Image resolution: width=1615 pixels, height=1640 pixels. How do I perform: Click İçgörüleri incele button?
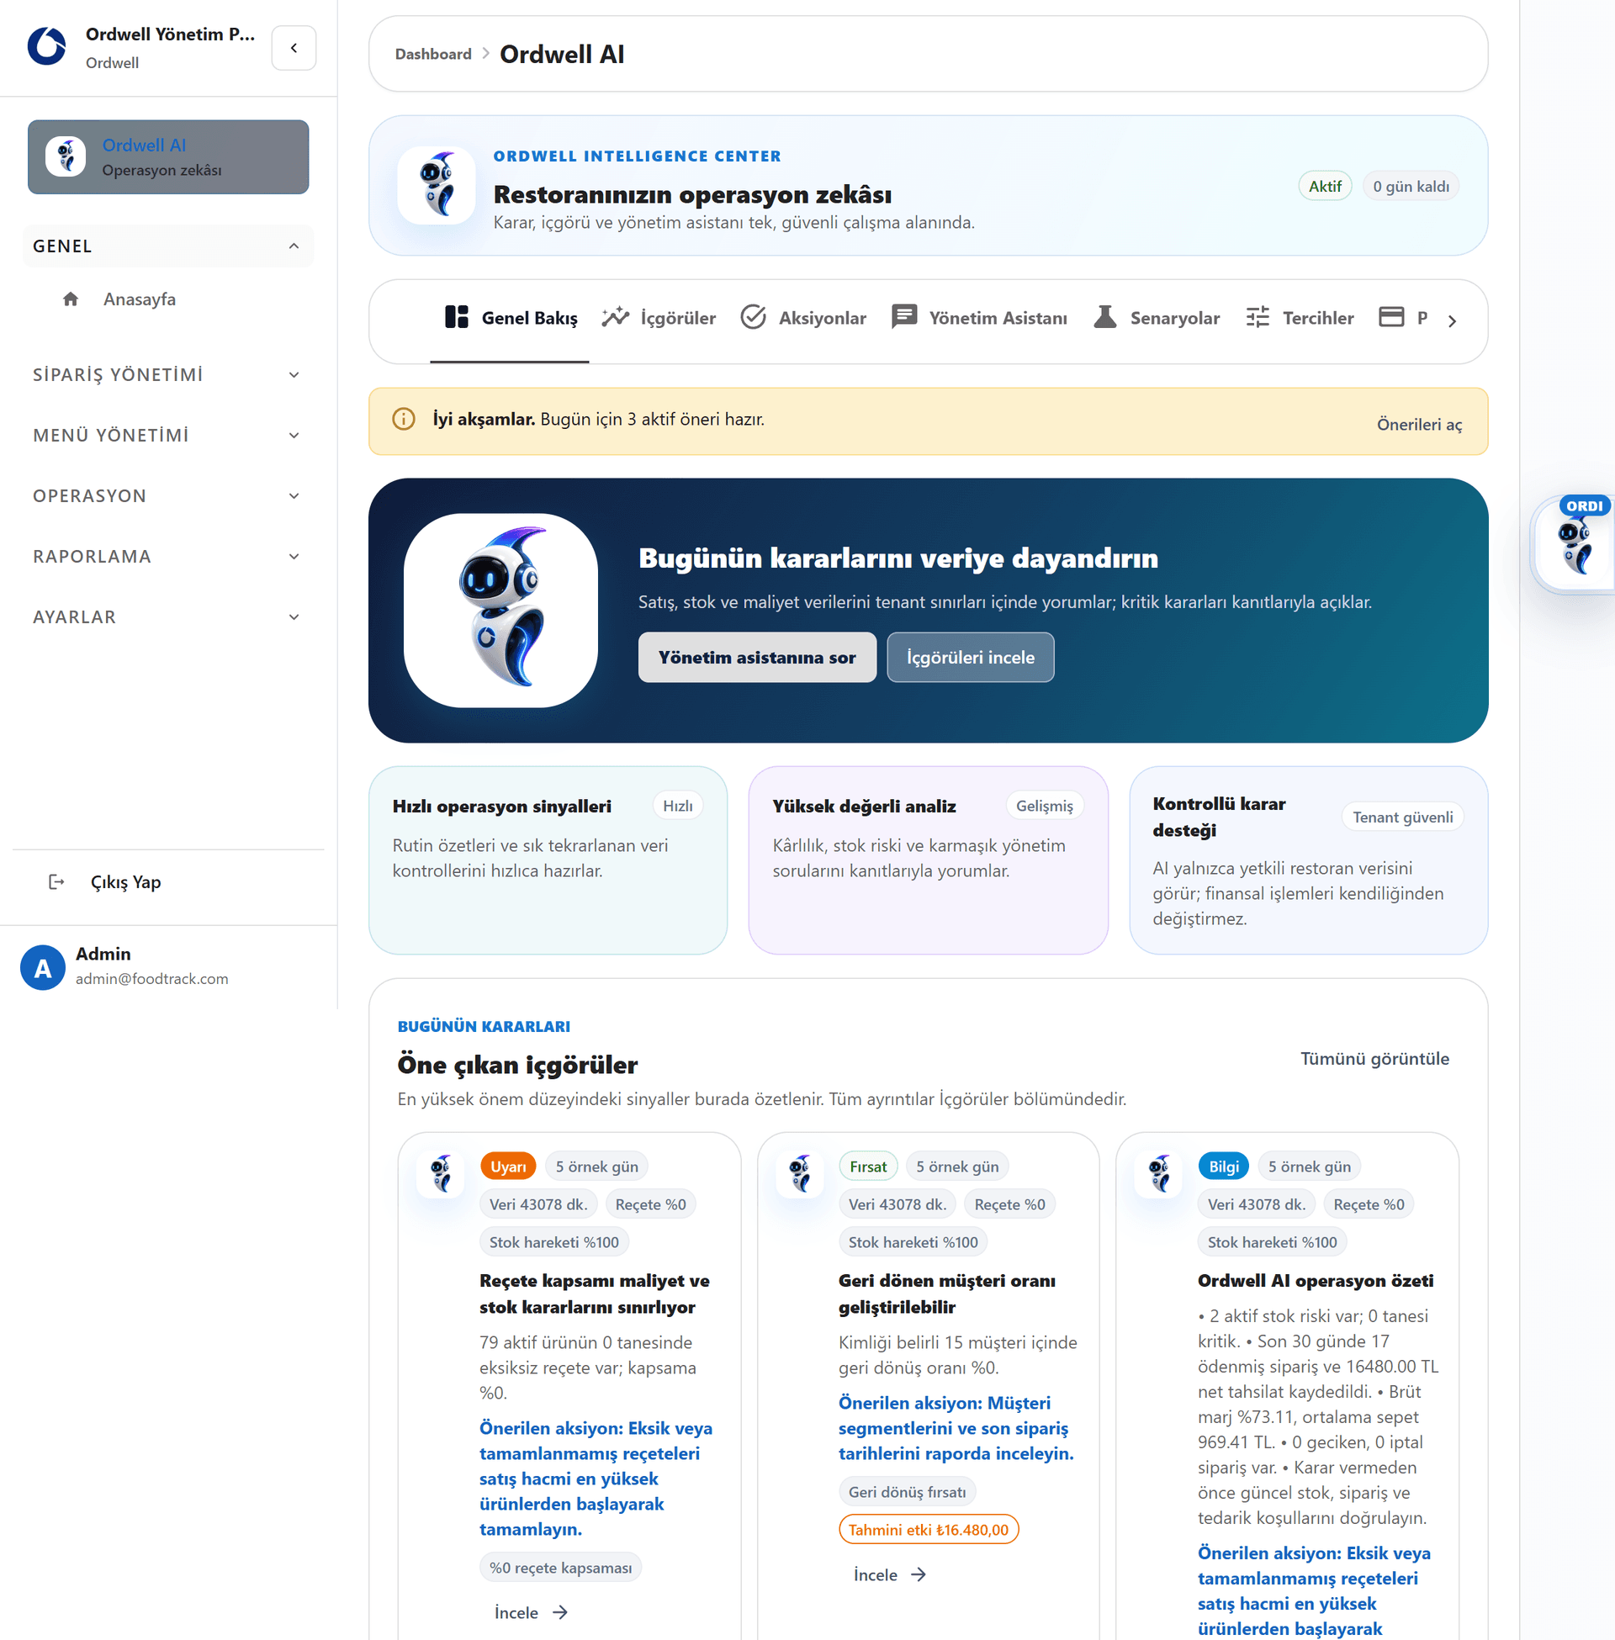(x=971, y=657)
